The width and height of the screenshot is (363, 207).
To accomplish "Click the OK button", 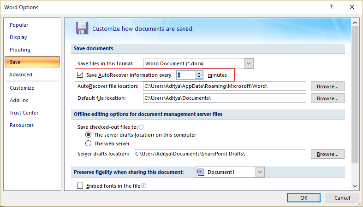I will (x=303, y=197).
